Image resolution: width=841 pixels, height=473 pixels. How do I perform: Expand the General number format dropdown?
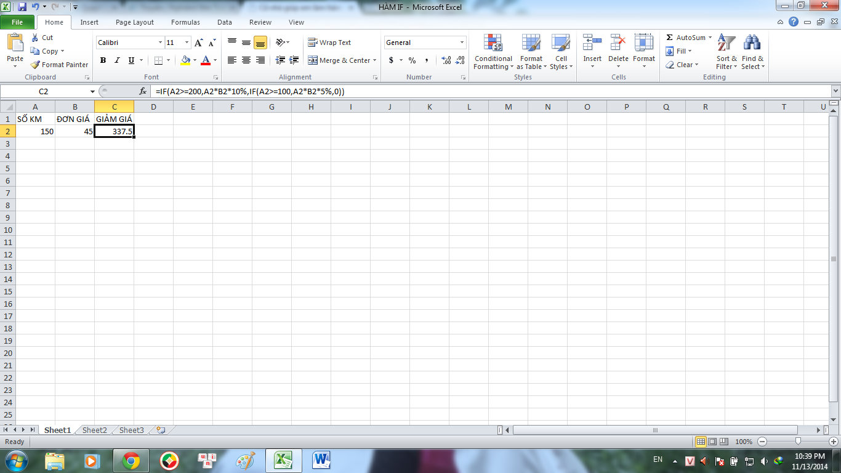click(462, 42)
